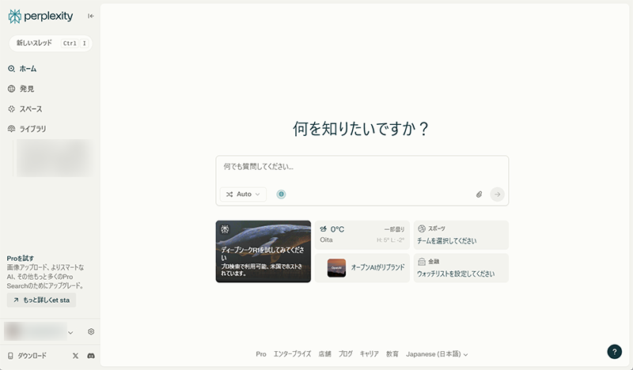Click the ブログ footer link
633x370 pixels.
(345, 354)
